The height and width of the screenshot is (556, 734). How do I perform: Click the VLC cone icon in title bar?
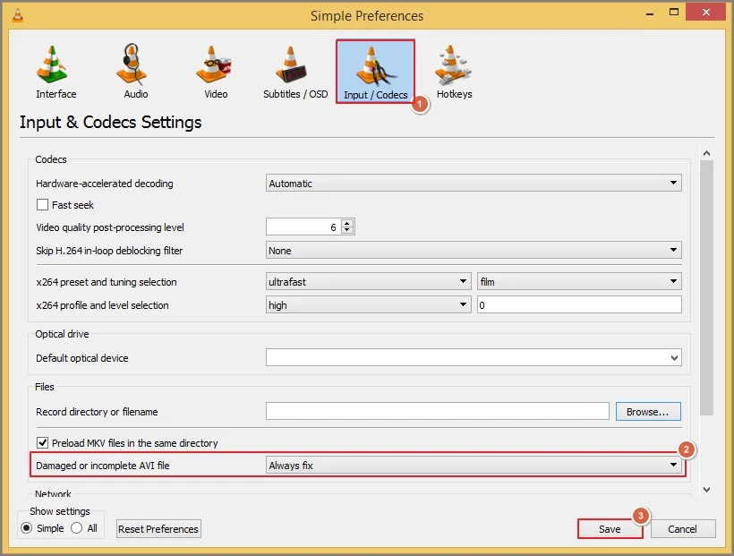tap(18, 15)
